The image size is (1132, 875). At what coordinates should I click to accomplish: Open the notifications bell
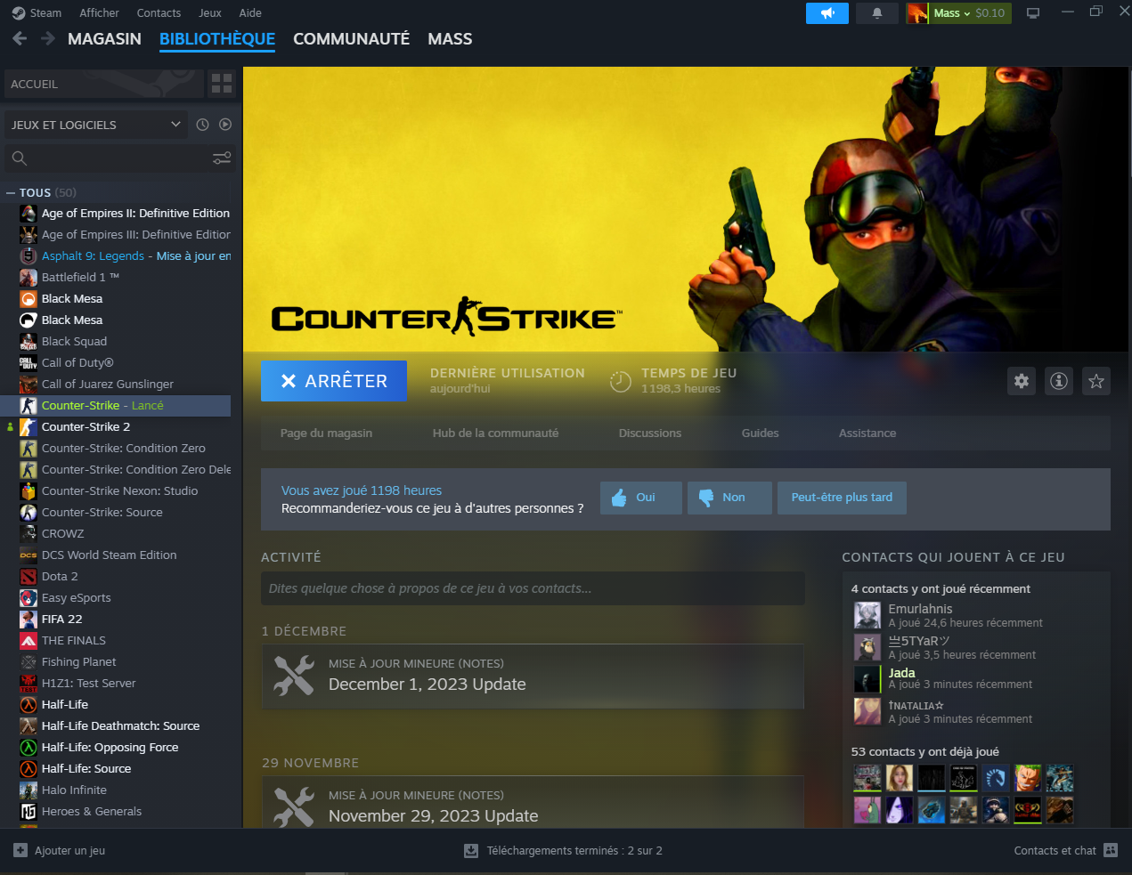tap(876, 13)
